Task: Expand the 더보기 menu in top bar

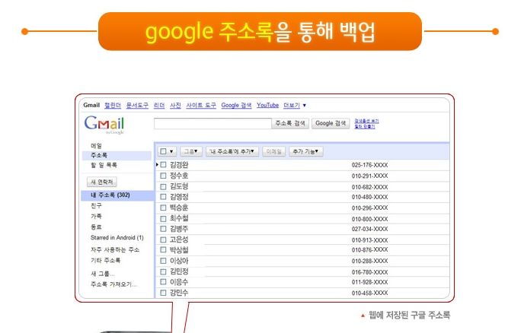Action: coord(295,105)
